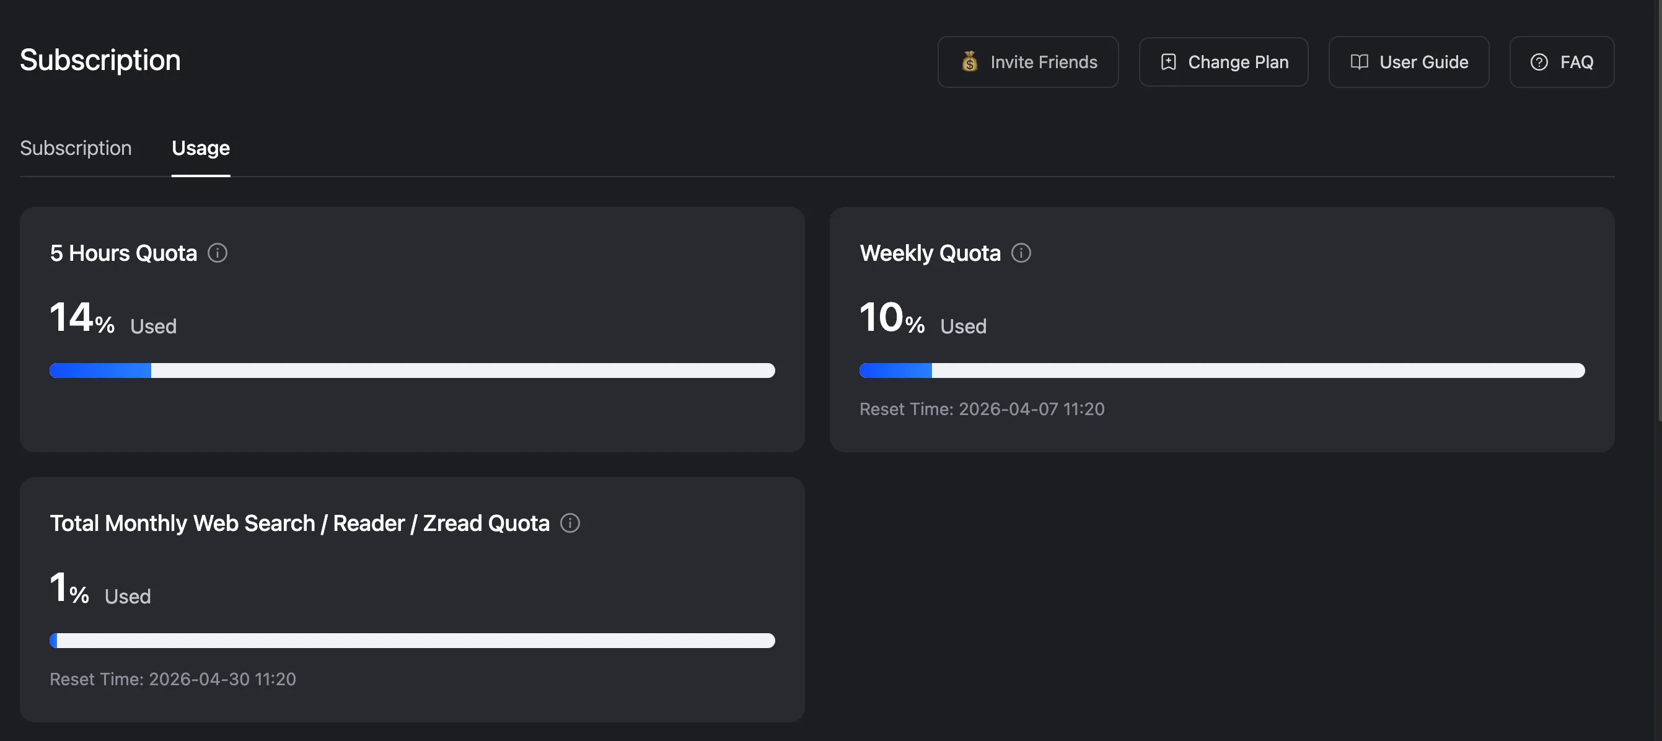This screenshot has width=1662, height=741.
Task: Click the 5 Hours Quota progress bar
Action: (x=412, y=370)
